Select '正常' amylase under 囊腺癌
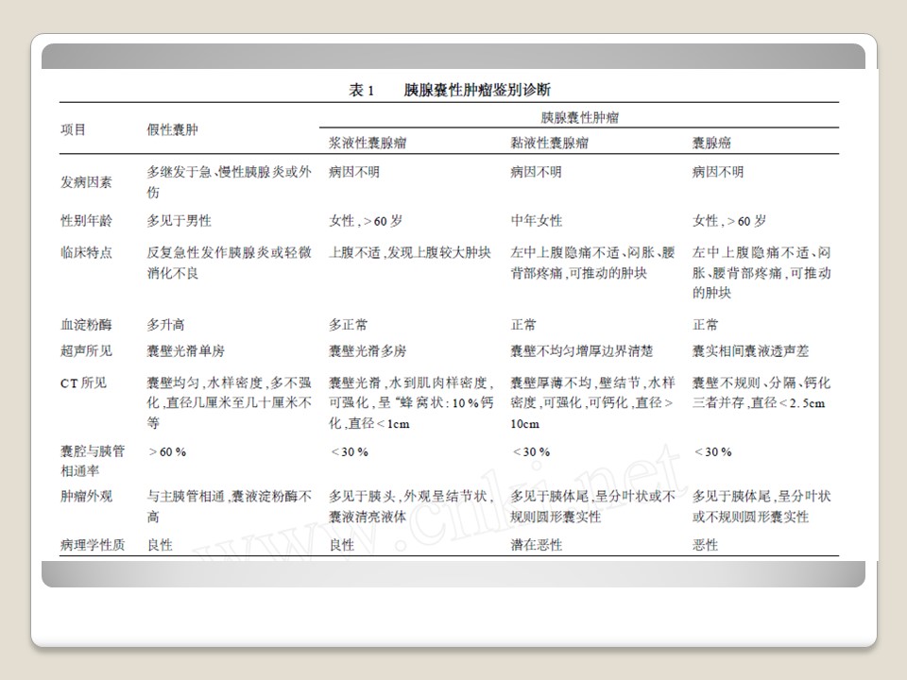This screenshot has width=907, height=680. point(705,324)
